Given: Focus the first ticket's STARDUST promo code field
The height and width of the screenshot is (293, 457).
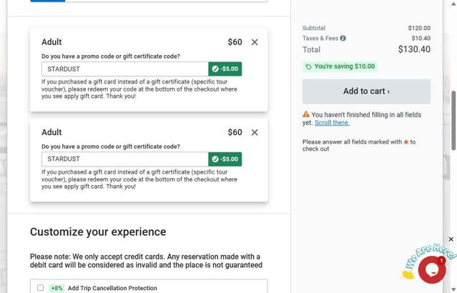Looking at the screenshot, I should pos(124,69).
